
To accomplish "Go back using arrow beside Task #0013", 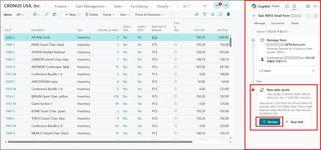I will click(x=254, y=16).
